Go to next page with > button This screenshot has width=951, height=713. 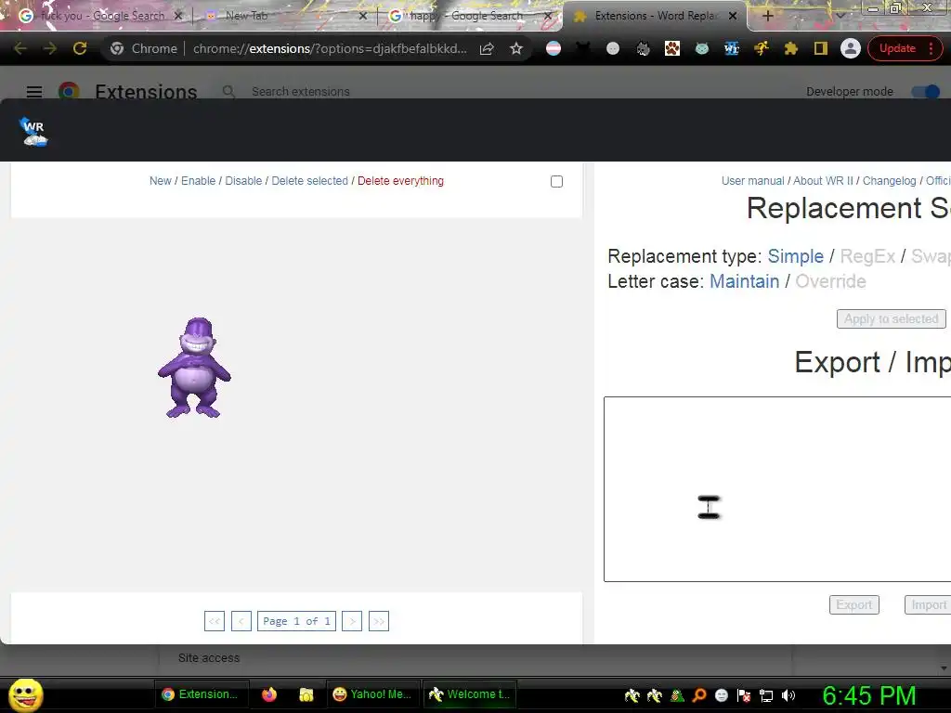(352, 621)
